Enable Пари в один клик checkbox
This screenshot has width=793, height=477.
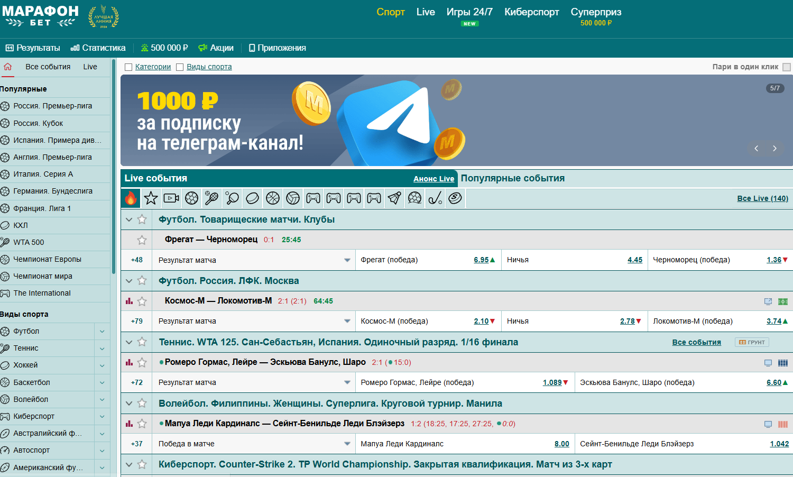click(x=787, y=67)
